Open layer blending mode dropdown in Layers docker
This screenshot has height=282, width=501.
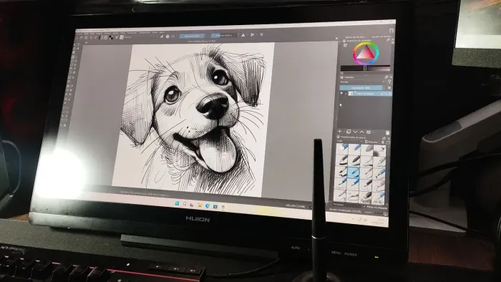pos(362,82)
